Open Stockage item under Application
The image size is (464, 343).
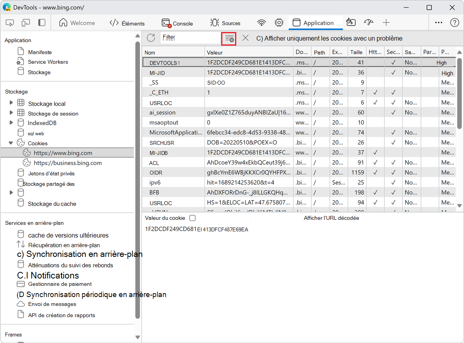[34, 72]
